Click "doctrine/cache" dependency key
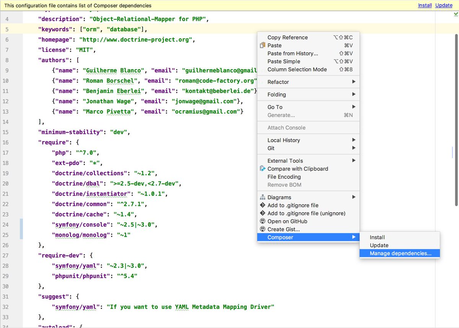 (79, 214)
